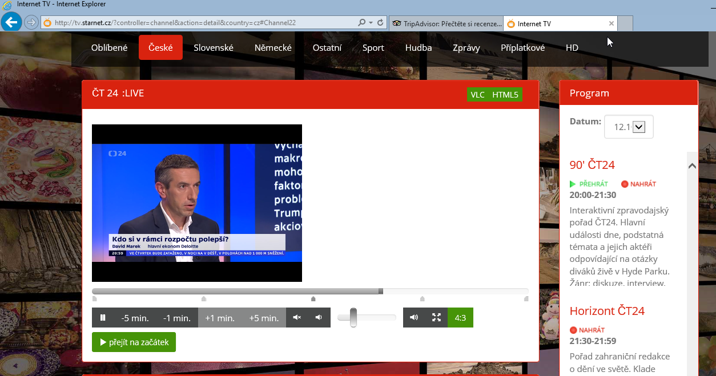Click the 'Program' panel heading
Image resolution: width=716 pixels, height=376 pixels.
[589, 93]
